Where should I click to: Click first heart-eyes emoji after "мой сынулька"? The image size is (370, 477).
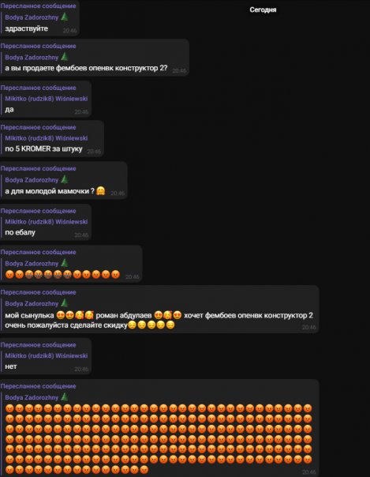point(61,315)
